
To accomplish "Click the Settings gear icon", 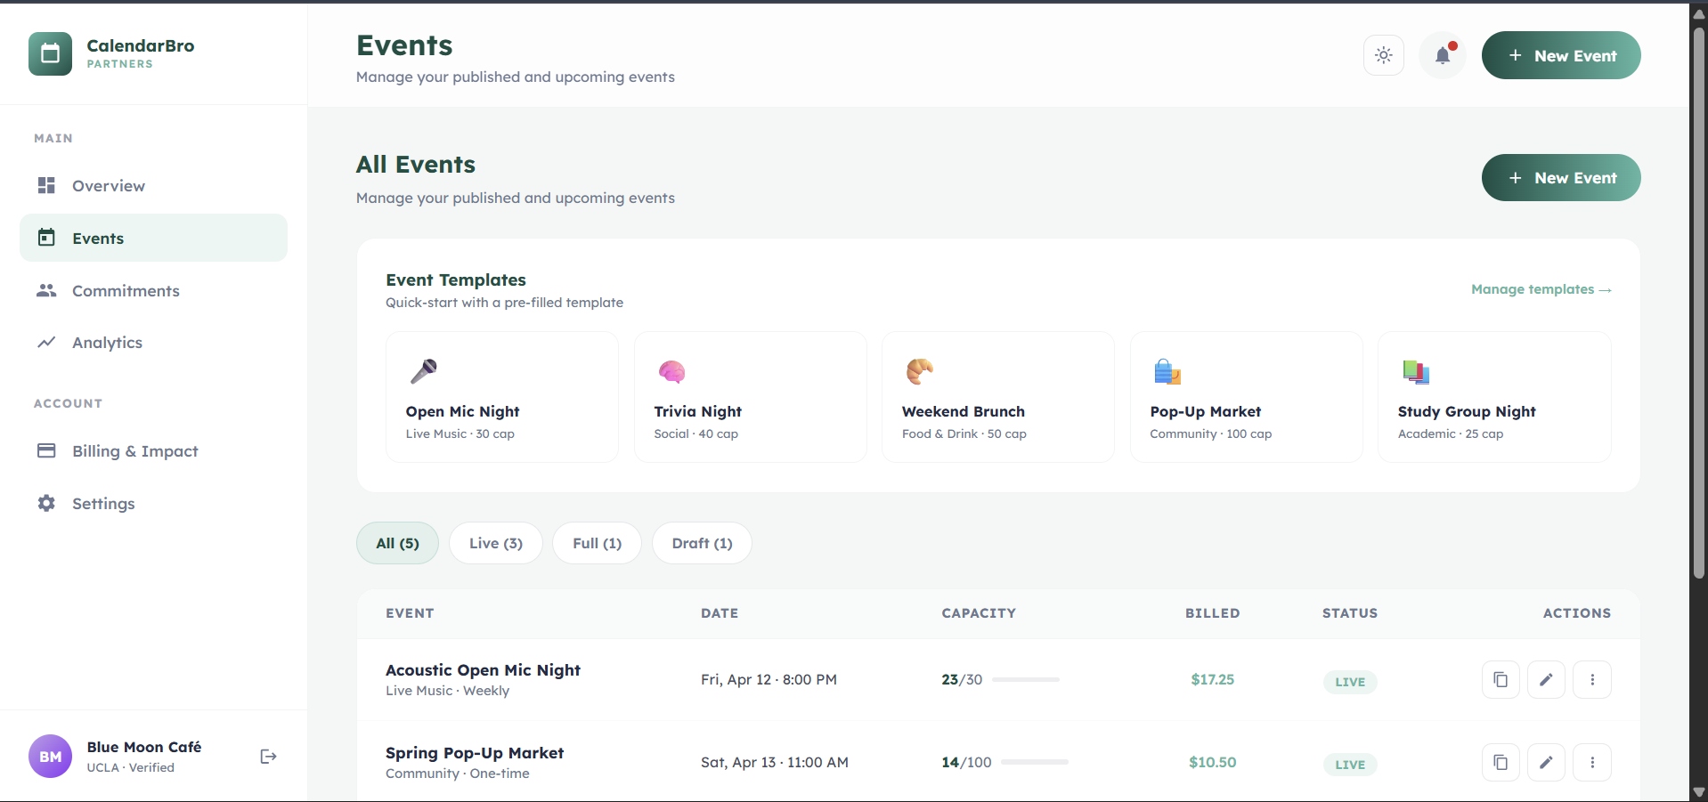I will pos(46,503).
